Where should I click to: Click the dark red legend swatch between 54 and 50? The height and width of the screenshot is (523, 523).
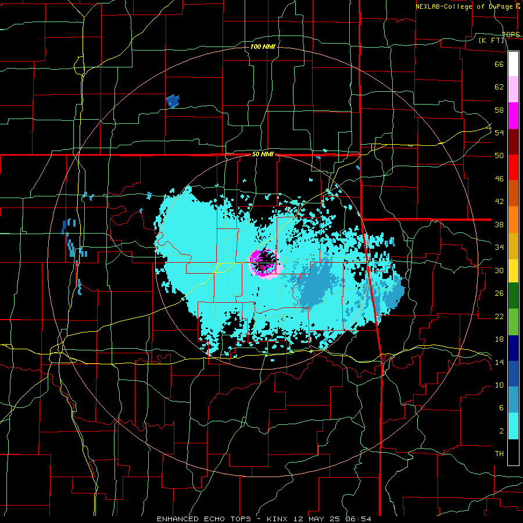point(513,141)
